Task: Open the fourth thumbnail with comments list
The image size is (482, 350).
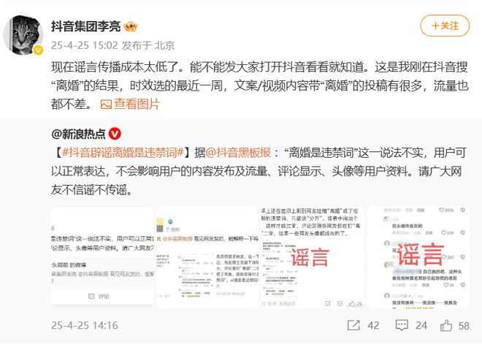Action: [418, 257]
